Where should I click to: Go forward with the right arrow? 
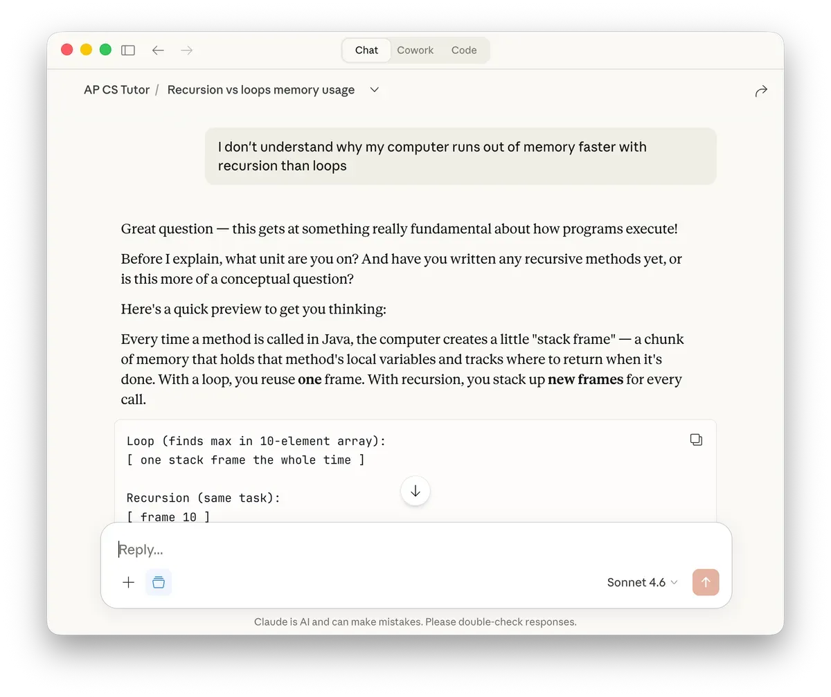(x=186, y=50)
